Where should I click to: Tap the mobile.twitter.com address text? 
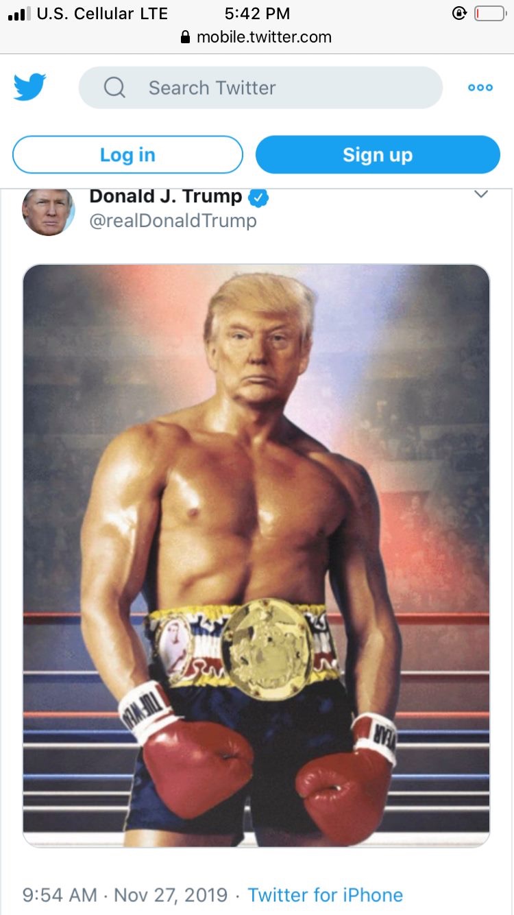(264, 37)
